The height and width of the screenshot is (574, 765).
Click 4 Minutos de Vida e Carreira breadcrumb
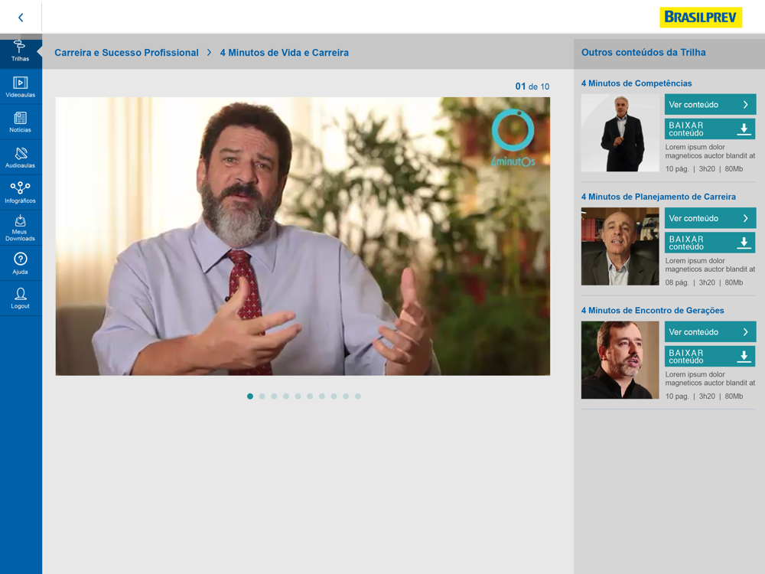[x=284, y=53]
